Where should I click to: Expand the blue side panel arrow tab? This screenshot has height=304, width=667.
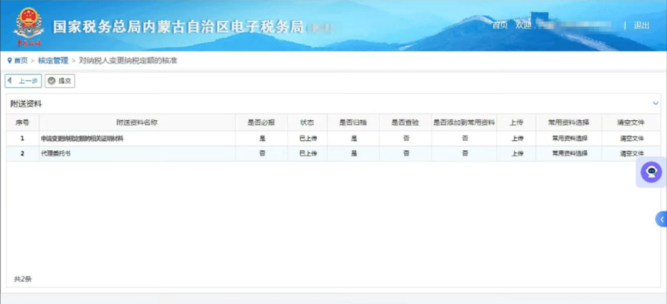point(661,219)
